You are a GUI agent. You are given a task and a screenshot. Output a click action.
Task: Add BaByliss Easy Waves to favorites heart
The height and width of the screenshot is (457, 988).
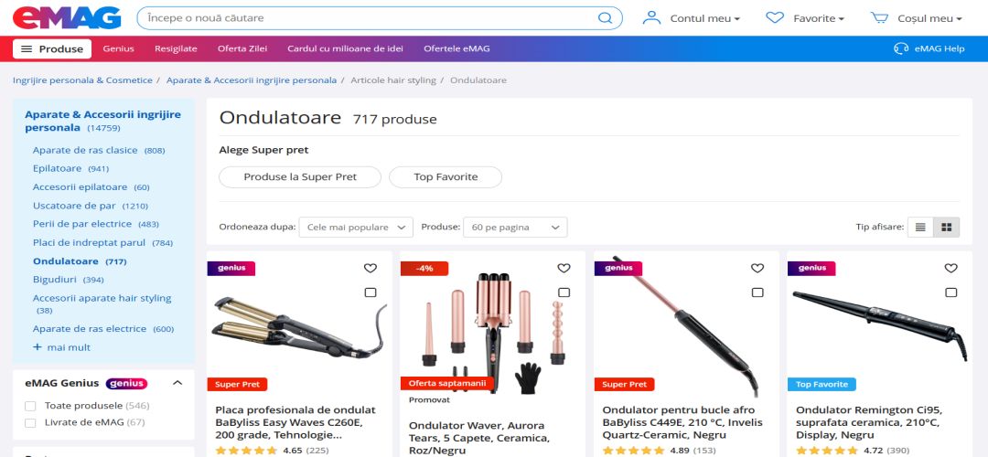click(x=370, y=268)
